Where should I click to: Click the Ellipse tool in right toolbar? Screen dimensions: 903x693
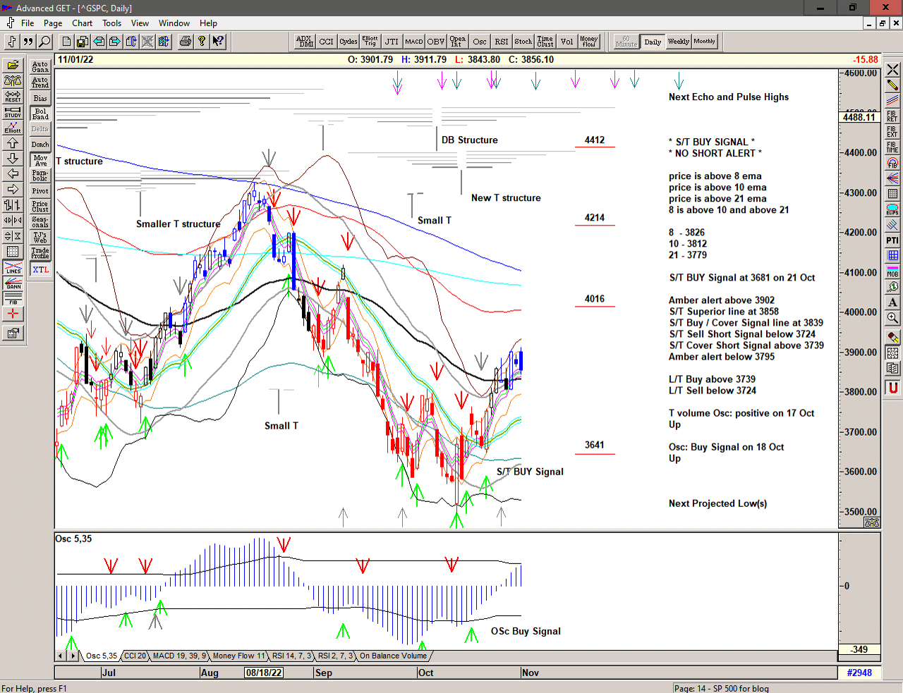[x=892, y=209]
